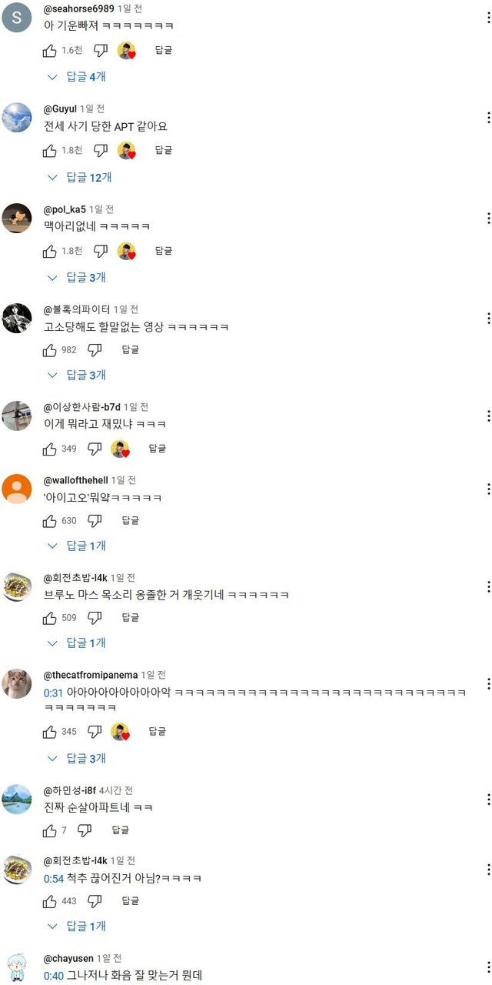Like the @seahorse6989 comment
The height and width of the screenshot is (985, 492).
pyautogui.click(x=50, y=51)
